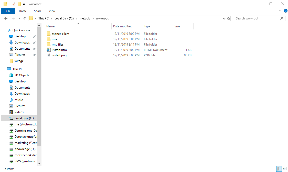Screen dimensions: 288x172
Task: Switch to Large icons view layout
Action: [285, 168]
